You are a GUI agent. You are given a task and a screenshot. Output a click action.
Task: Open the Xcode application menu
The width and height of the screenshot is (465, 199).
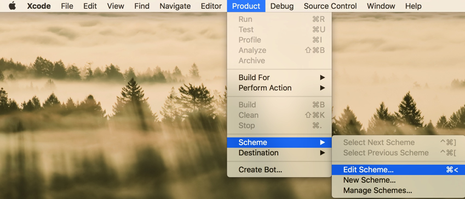pyautogui.click(x=39, y=6)
